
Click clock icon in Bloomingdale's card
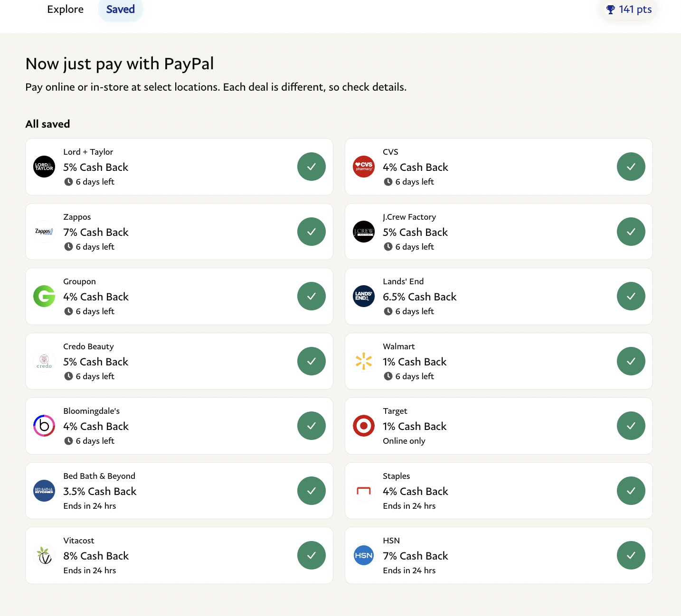tap(68, 441)
